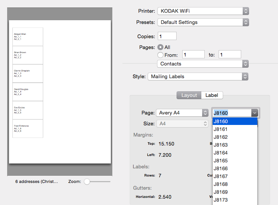This screenshot has height=205, width=278.
Task: Click the 6 addresses status text
Action: (36, 181)
